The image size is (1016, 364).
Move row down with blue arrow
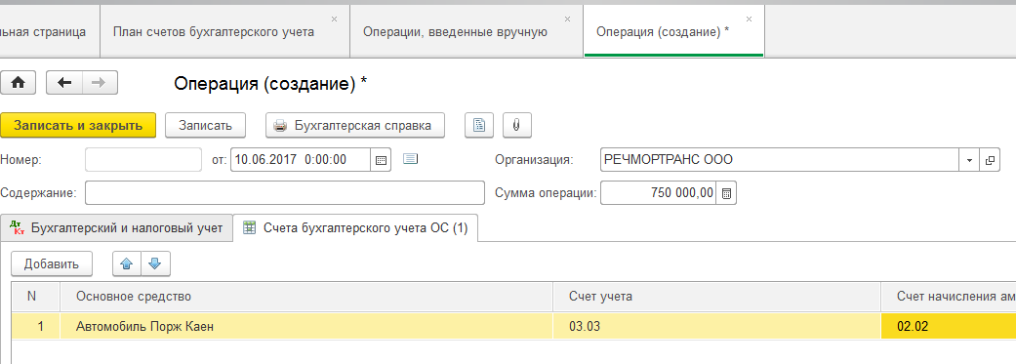point(155,264)
